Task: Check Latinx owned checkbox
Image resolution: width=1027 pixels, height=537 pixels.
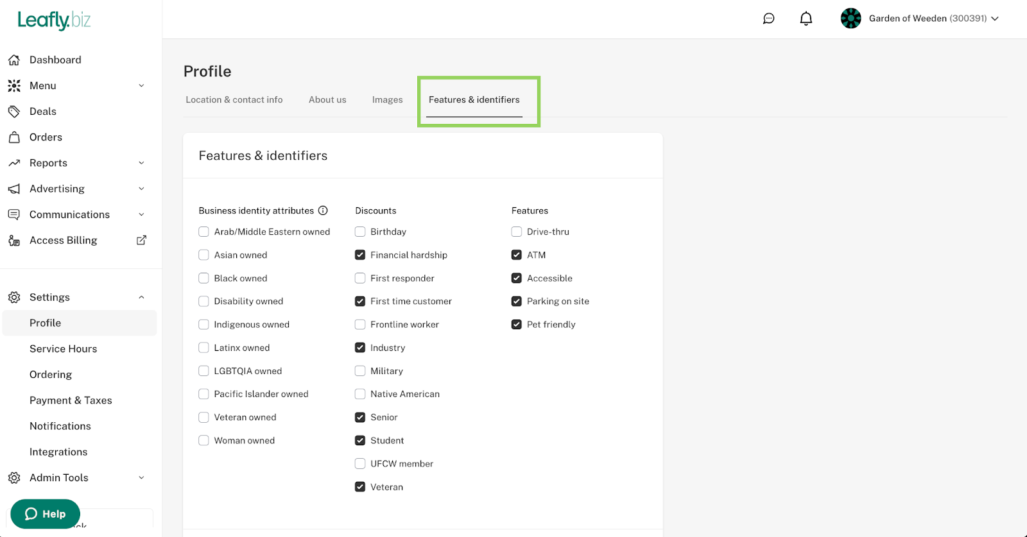Action: (x=203, y=348)
